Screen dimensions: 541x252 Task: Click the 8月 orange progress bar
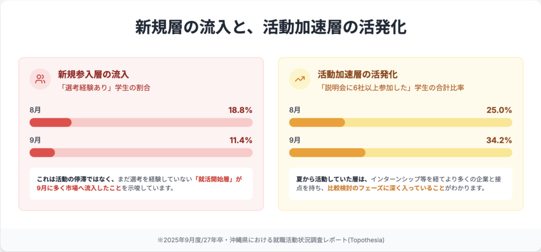(x=400, y=123)
